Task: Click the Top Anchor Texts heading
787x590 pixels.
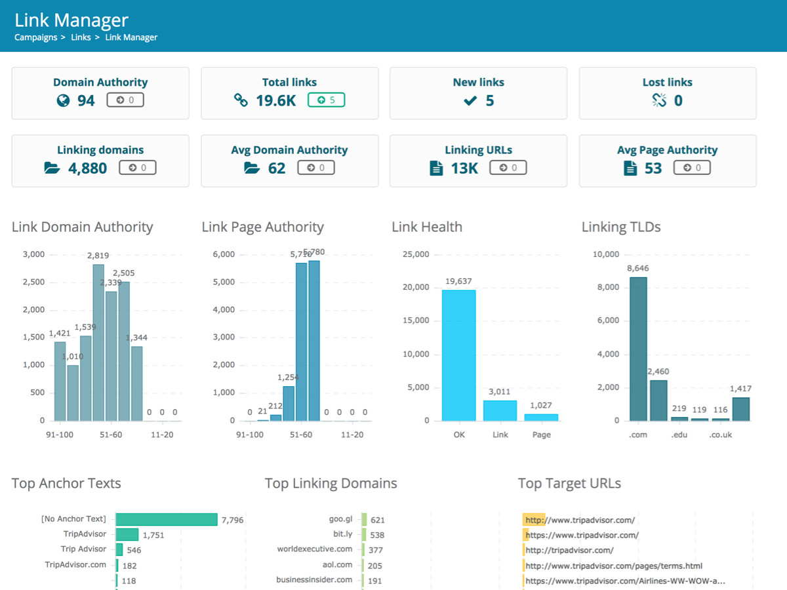Action: (66, 483)
